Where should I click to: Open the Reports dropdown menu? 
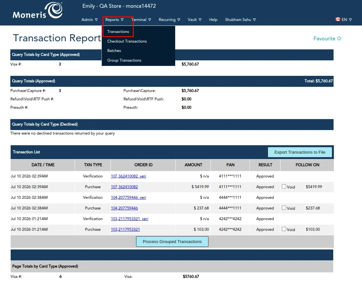click(114, 20)
